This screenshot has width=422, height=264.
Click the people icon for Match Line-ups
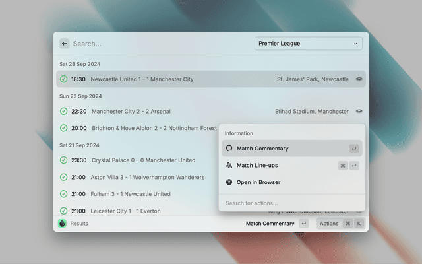229,166
